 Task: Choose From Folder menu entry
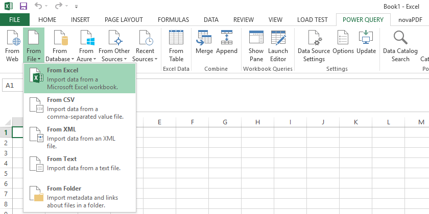coord(80,197)
